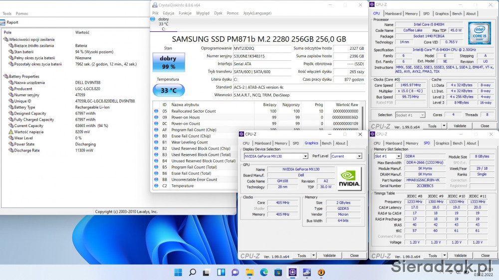
Task: Click the Raport icon in the toolbar
Action: (2, 22)
